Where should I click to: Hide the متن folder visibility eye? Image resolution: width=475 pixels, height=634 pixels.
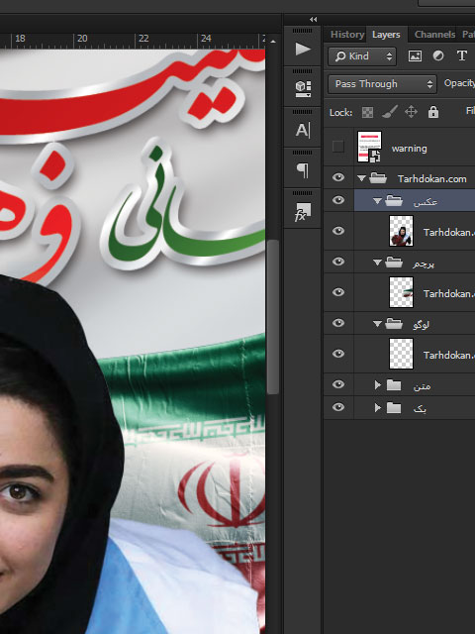point(338,384)
